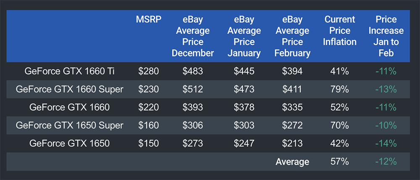
Task: Select the 57% average inflation value
Action: point(340,162)
